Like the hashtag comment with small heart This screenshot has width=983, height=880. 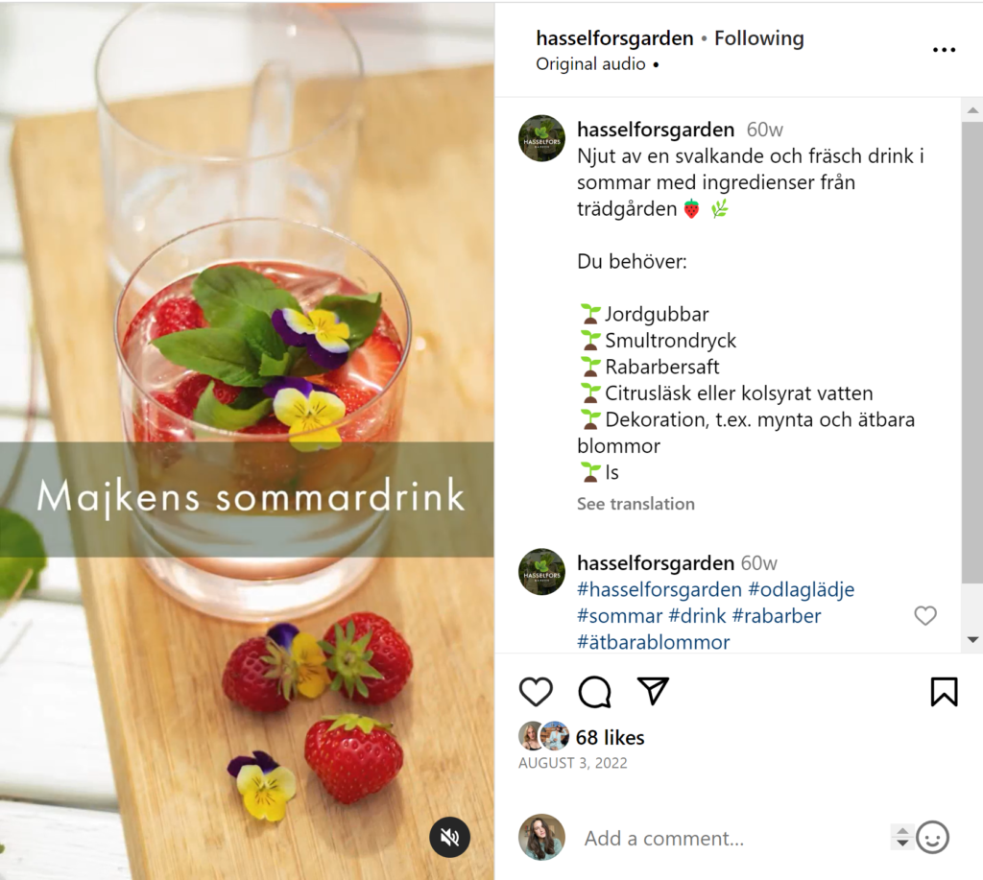pyautogui.click(x=925, y=615)
